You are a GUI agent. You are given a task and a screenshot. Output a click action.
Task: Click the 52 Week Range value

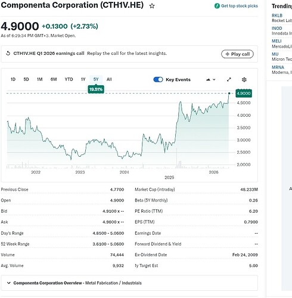(x=108, y=244)
